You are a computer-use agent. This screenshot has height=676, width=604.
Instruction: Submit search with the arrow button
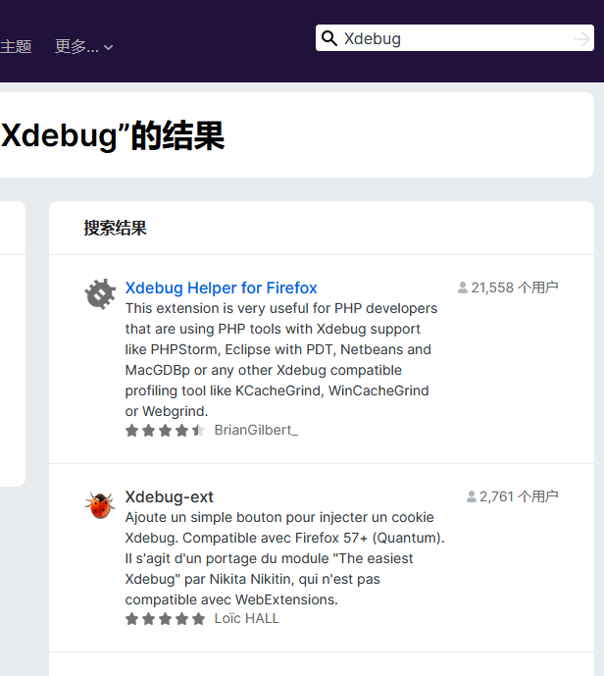[581, 39]
